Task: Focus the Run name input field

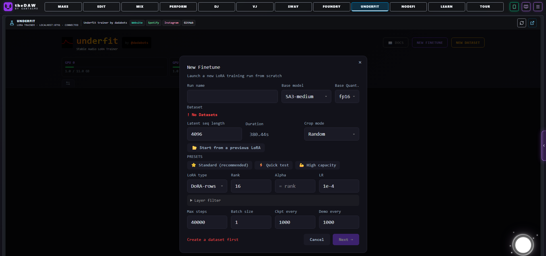Action: pos(232,96)
